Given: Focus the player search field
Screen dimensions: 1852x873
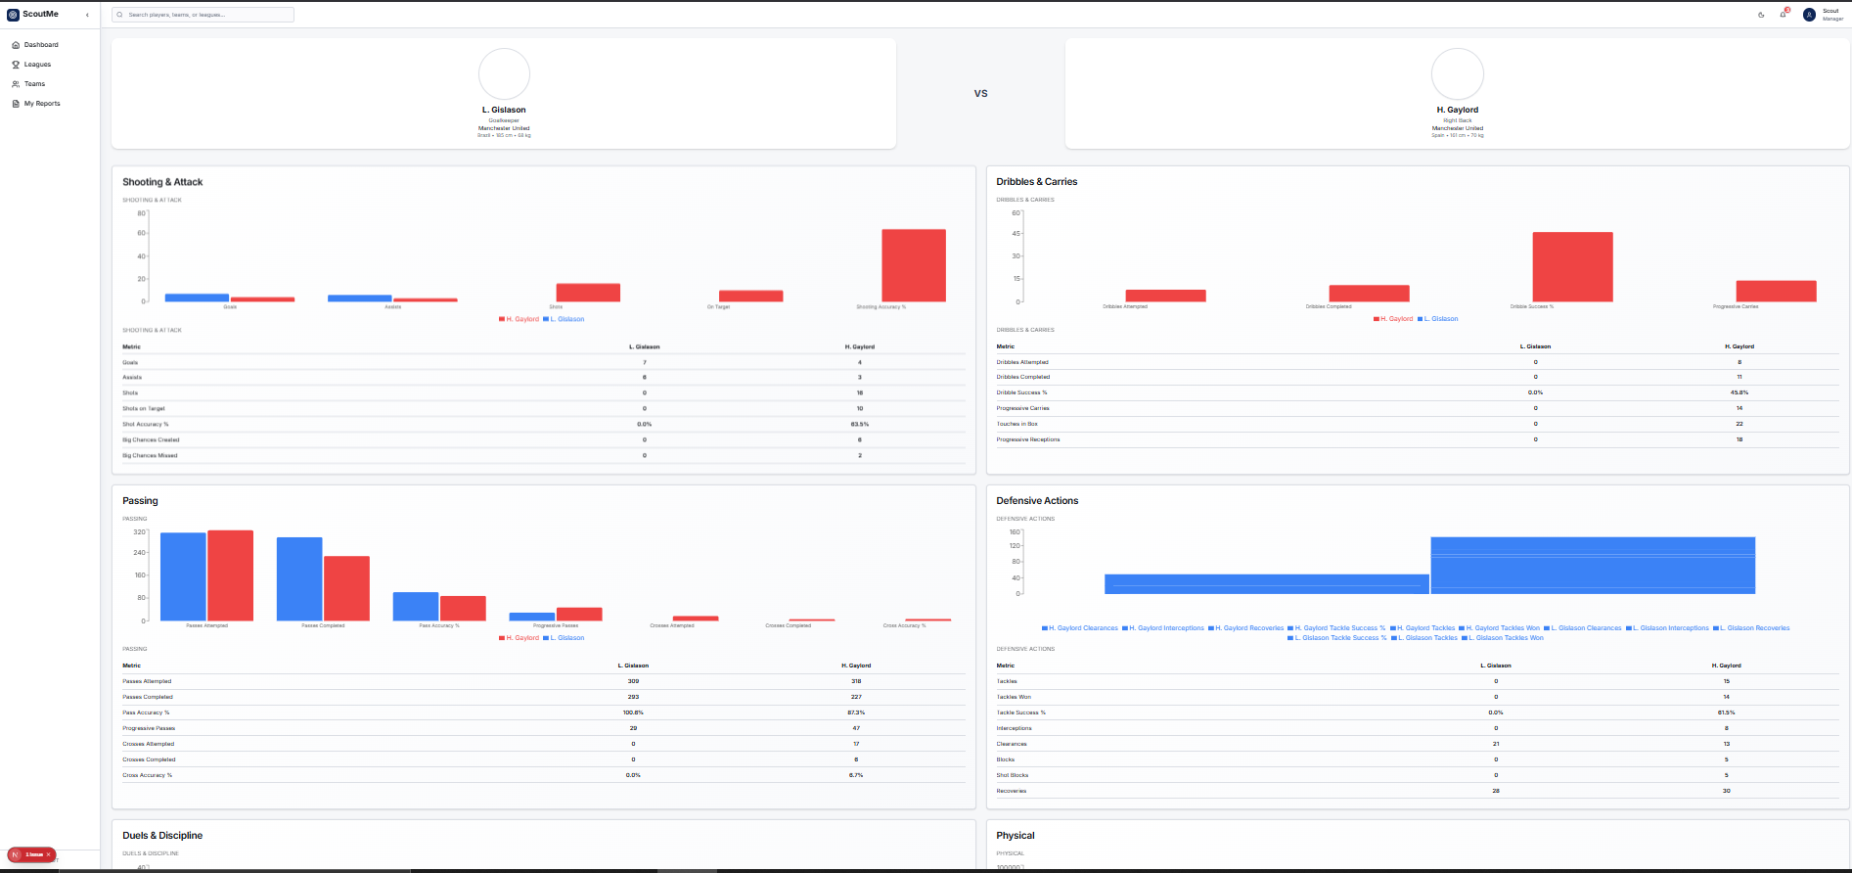Looking at the screenshot, I should pyautogui.click(x=203, y=15).
